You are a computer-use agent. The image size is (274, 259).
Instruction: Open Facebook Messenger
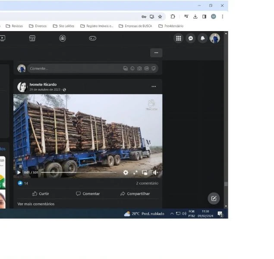click(x=190, y=38)
